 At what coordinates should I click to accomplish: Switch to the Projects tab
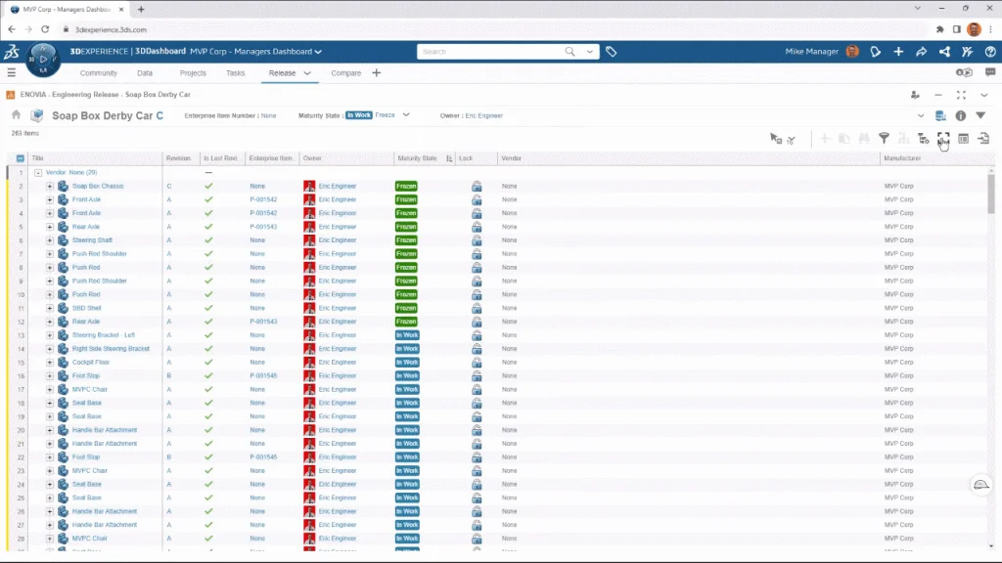pyautogui.click(x=193, y=73)
